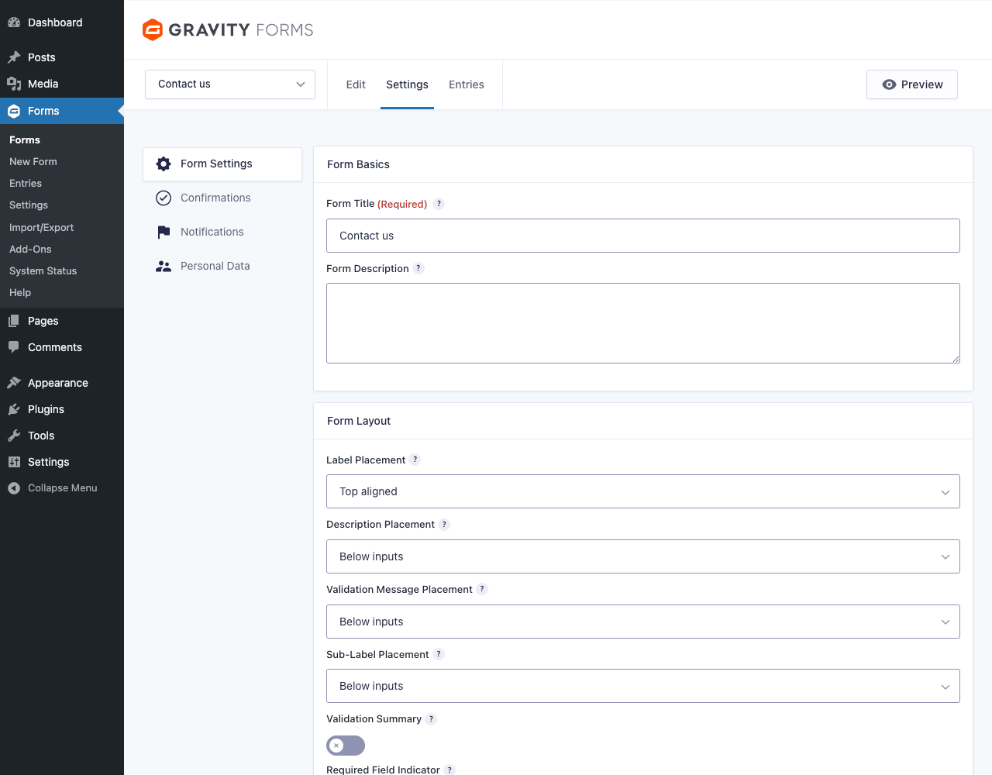Click the Personal Data people icon

pyautogui.click(x=164, y=266)
